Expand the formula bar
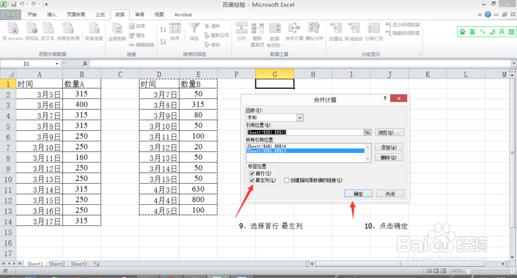The image size is (517, 278). click(x=514, y=63)
